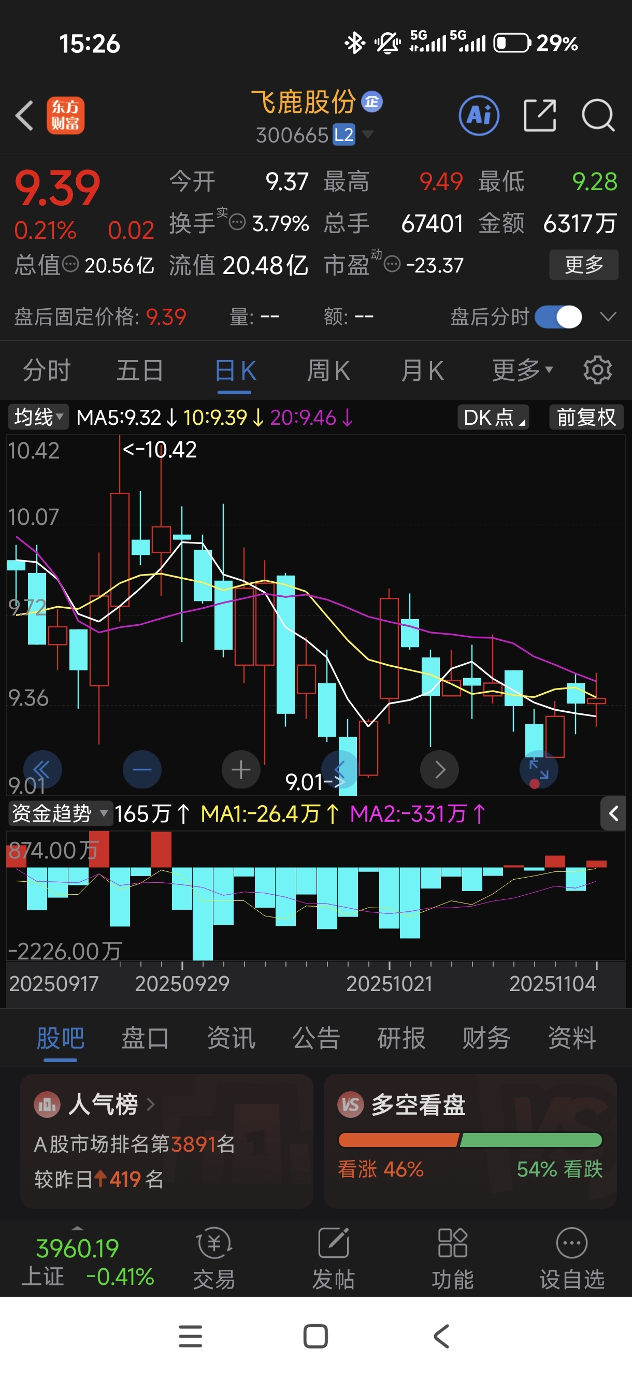Open the 均线 indicator dropdown
This screenshot has height=1376, width=632.
38,417
